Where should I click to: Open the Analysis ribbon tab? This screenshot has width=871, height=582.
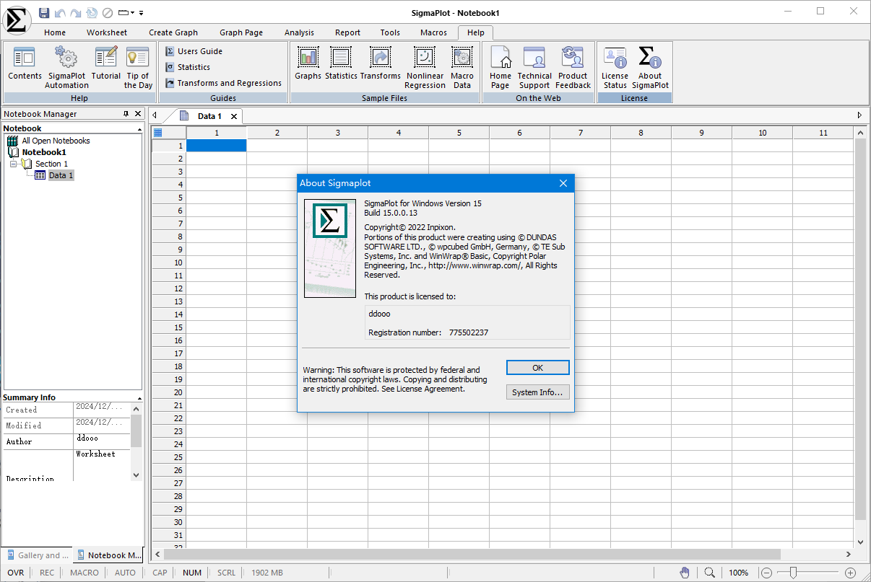pyautogui.click(x=299, y=32)
